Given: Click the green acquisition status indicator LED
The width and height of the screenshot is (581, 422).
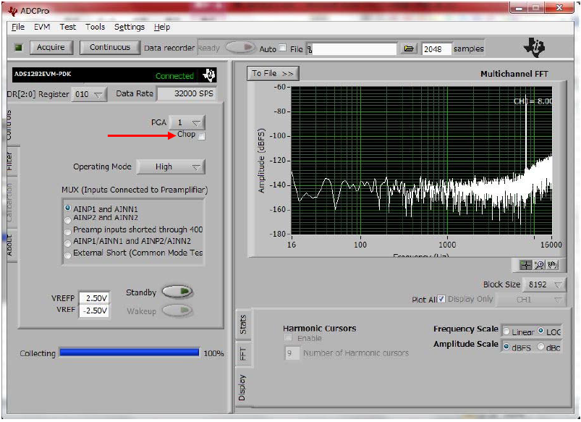Looking at the screenshot, I should [18, 48].
